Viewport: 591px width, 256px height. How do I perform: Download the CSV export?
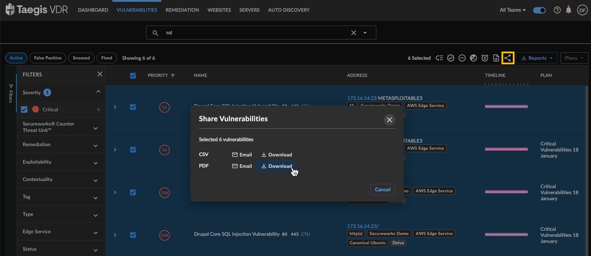tap(277, 155)
